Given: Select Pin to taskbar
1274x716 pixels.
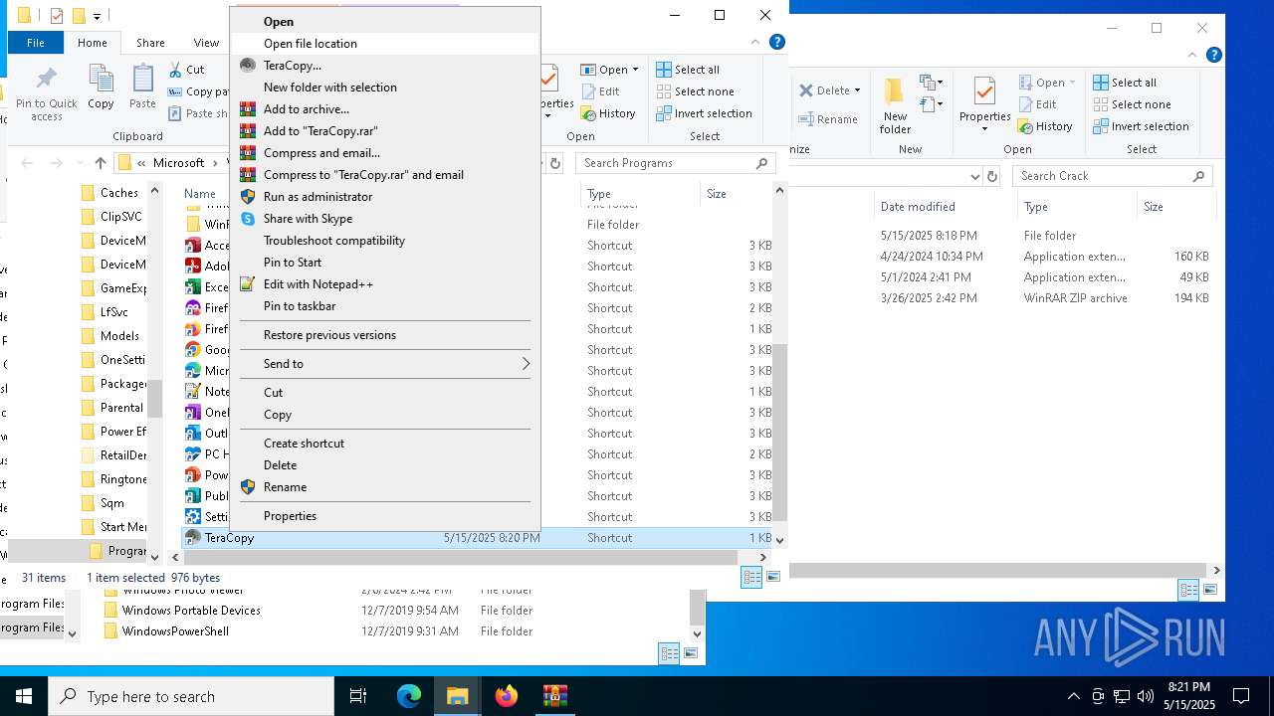Looking at the screenshot, I should coord(299,305).
